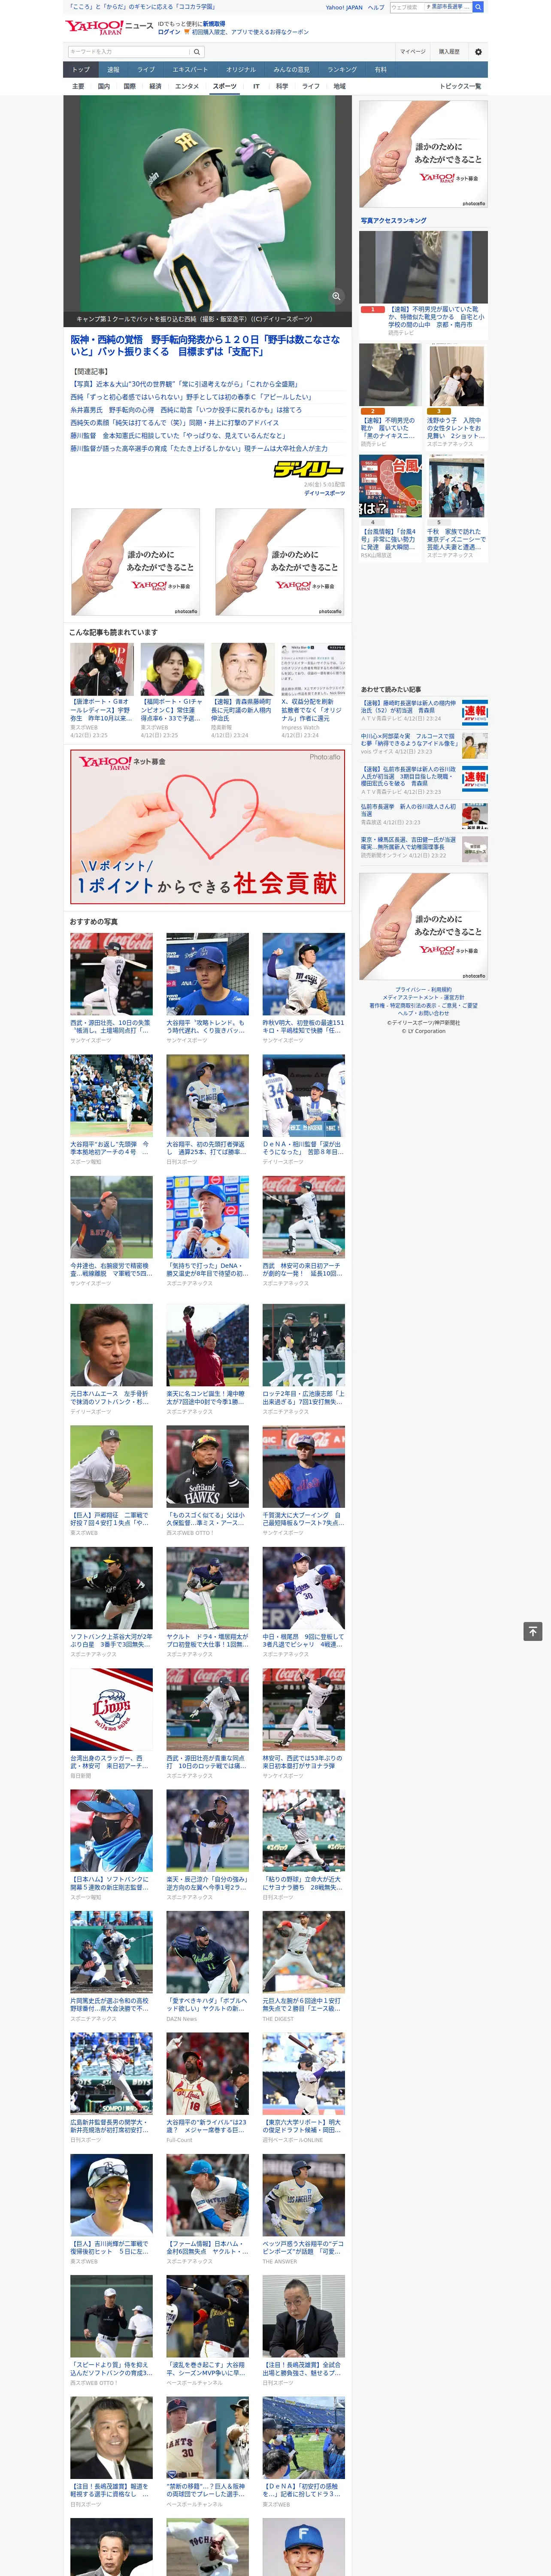Select the 国際 category

[129, 86]
